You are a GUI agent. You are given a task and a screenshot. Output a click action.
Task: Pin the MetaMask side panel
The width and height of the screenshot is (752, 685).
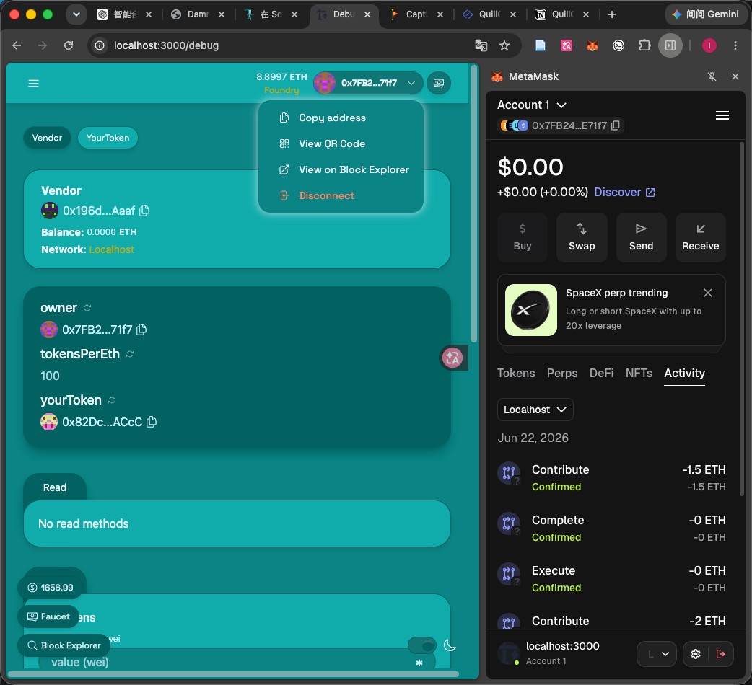coord(712,76)
